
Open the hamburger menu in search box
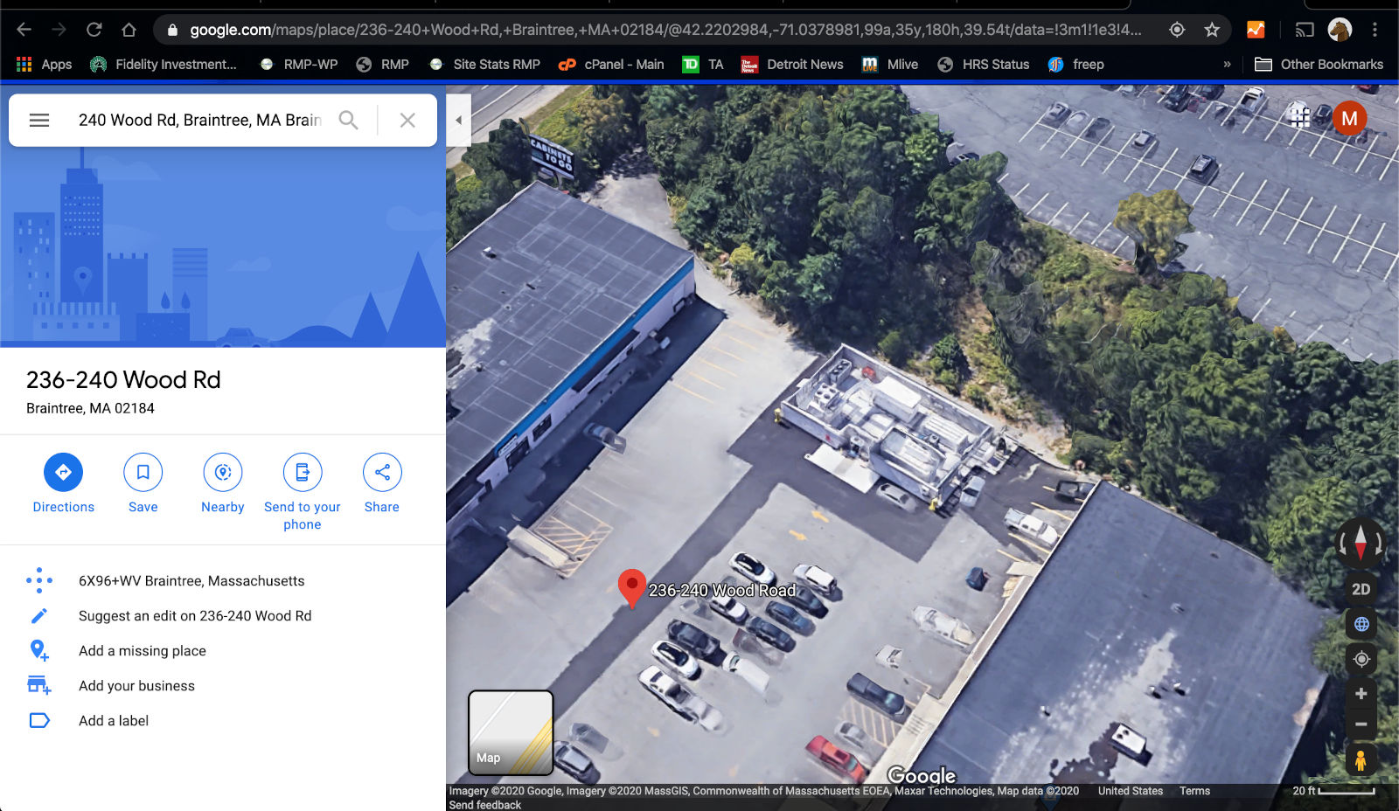pos(39,121)
